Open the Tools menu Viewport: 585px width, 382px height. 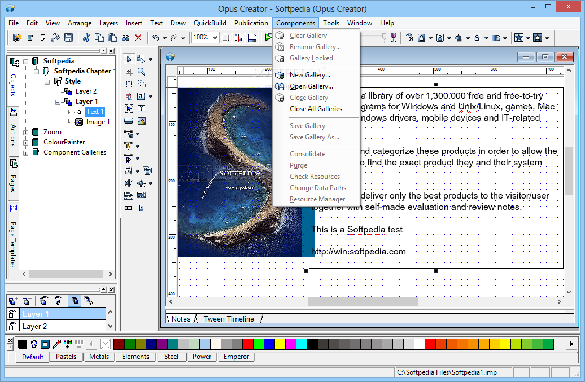click(331, 23)
